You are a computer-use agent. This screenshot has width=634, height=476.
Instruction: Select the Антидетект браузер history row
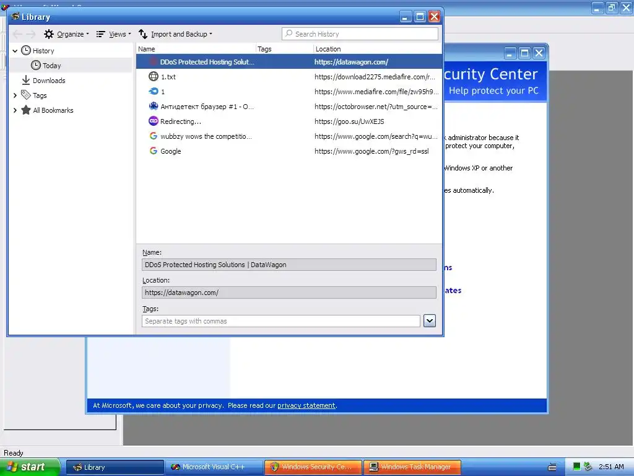point(289,107)
